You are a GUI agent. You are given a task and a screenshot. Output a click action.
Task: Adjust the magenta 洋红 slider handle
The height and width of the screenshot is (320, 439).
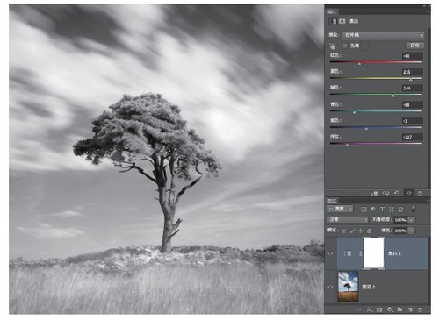pyautogui.click(x=347, y=145)
